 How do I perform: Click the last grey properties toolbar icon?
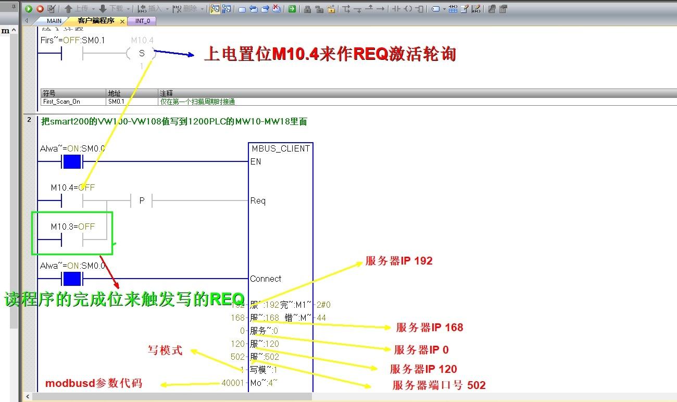(x=503, y=9)
